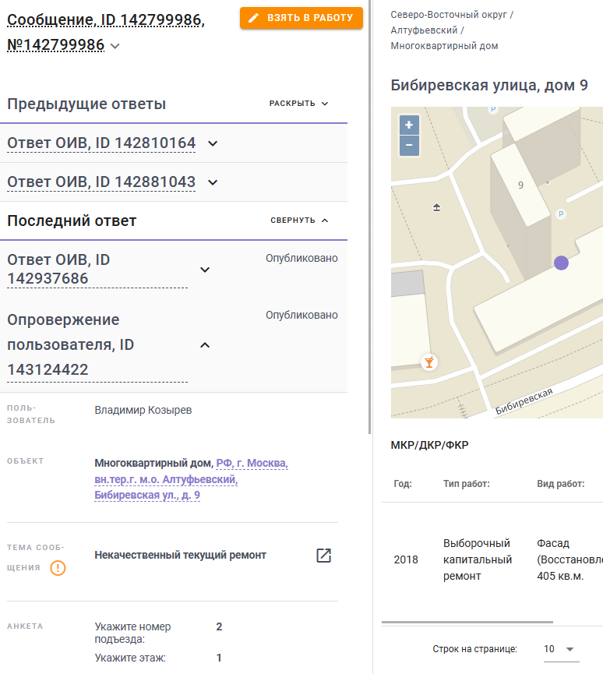Click the 'Год:' column header

(x=403, y=484)
